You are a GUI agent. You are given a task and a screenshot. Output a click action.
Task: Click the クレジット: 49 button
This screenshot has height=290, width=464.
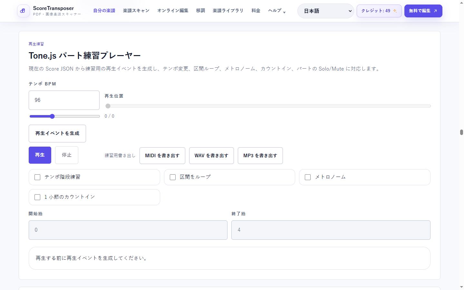[379, 11]
